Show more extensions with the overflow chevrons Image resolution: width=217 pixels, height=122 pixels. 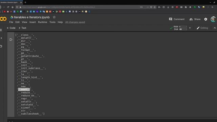(212, 7)
